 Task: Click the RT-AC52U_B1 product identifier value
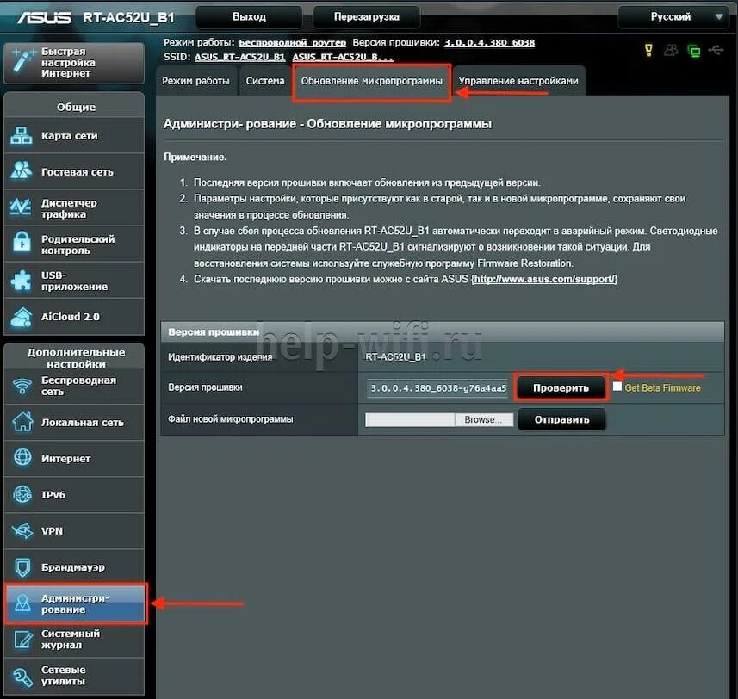395,357
